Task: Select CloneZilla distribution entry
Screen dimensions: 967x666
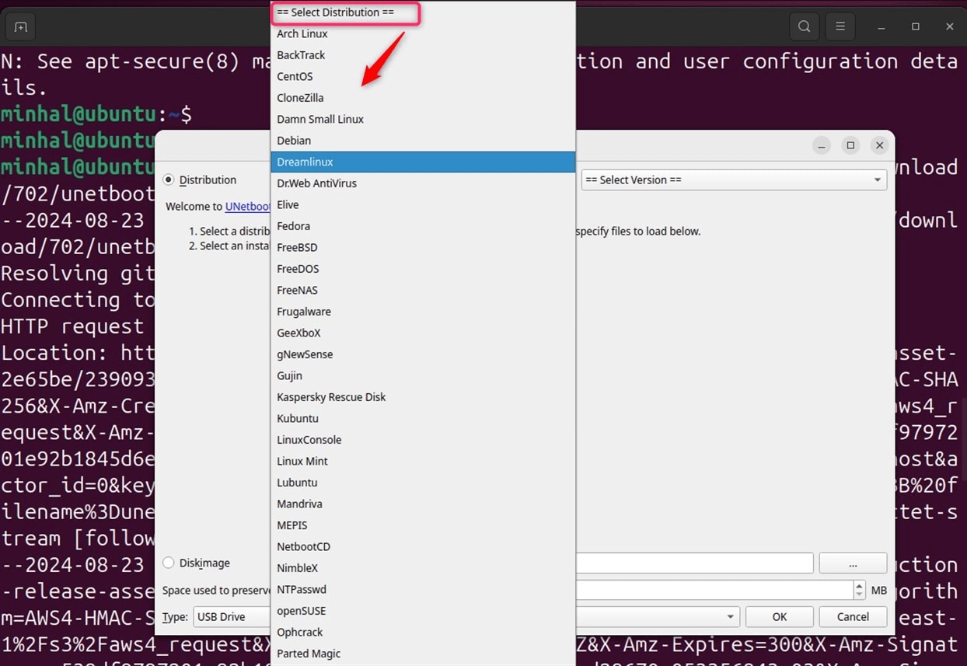Action: (423, 98)
